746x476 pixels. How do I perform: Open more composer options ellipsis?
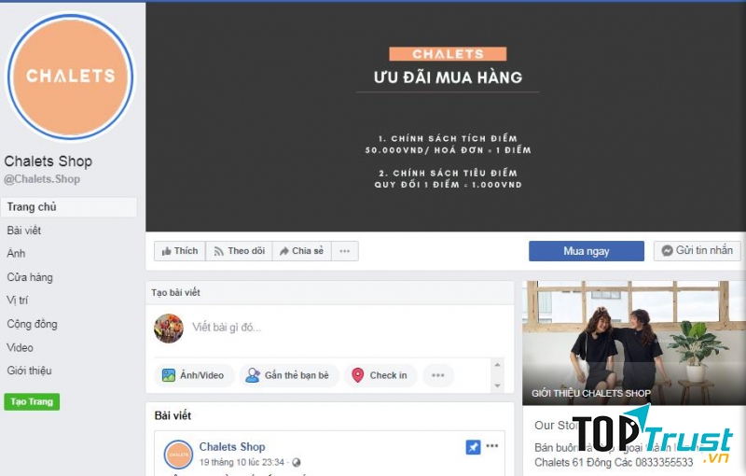point(437,375)
